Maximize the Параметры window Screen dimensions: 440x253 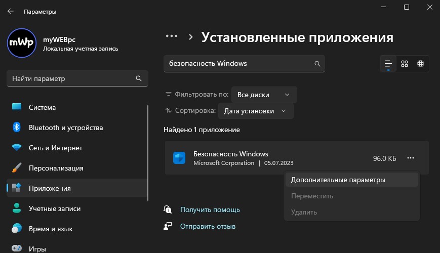tap(406, 7)
